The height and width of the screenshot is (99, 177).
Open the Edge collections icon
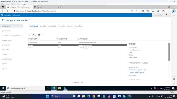pyautogui.click(x=153, y=11)
